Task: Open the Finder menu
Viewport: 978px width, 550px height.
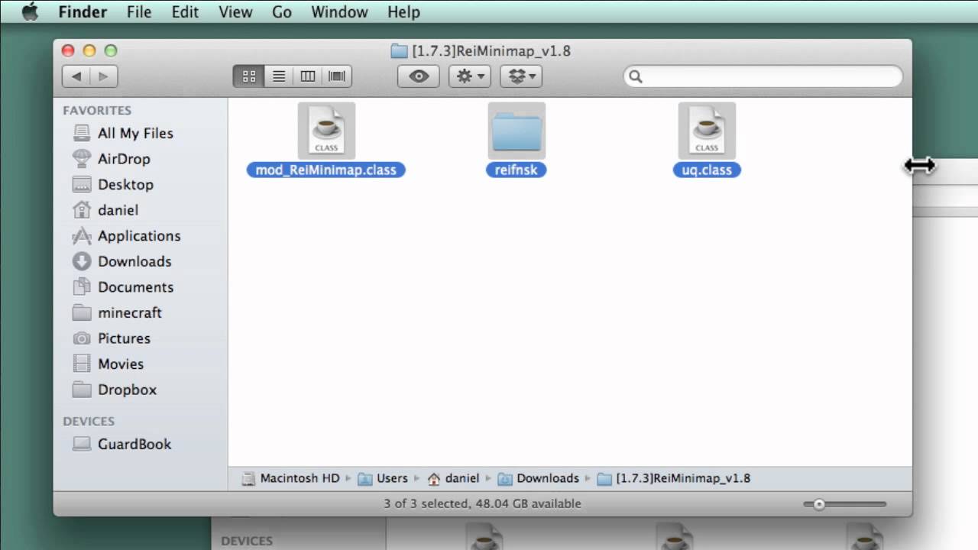Action: click(x=83, y=12)
